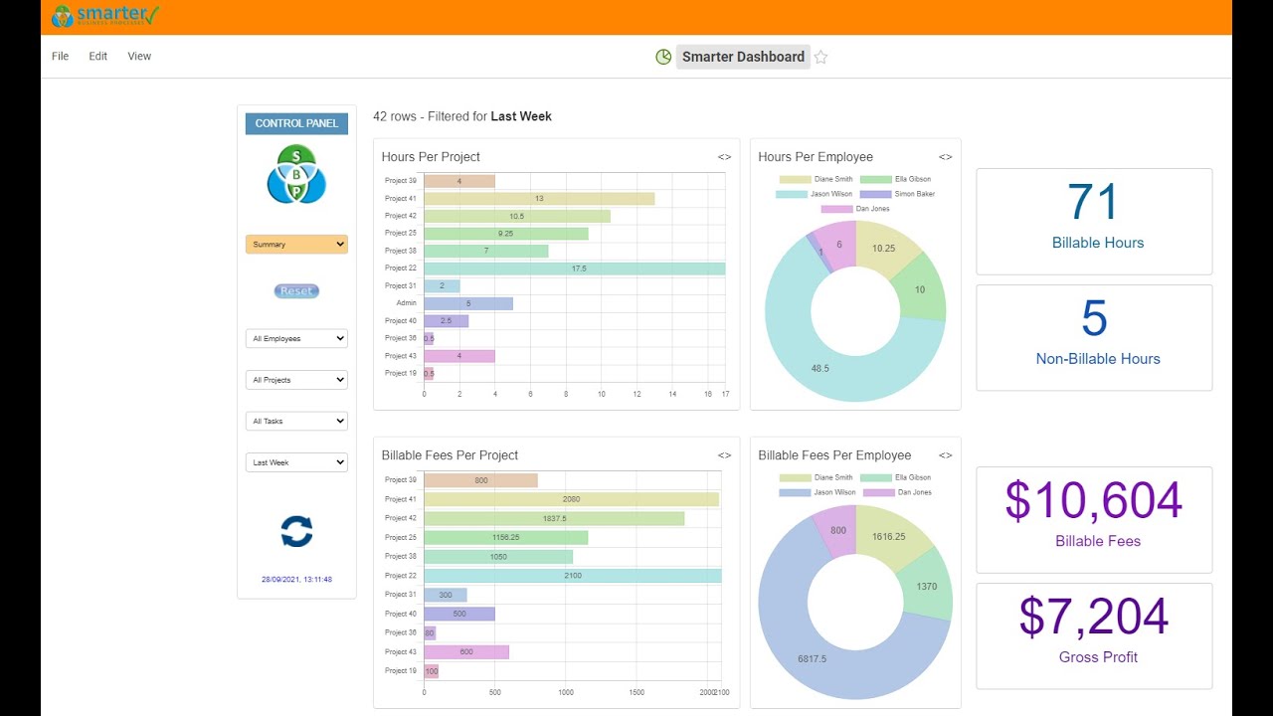Click the $10,604 Billable Fees card
This screenshot has height=716, width=1273.
[1094, 519]
